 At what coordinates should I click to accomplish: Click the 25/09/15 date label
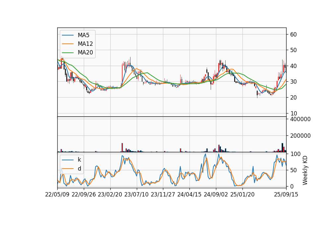286,194
